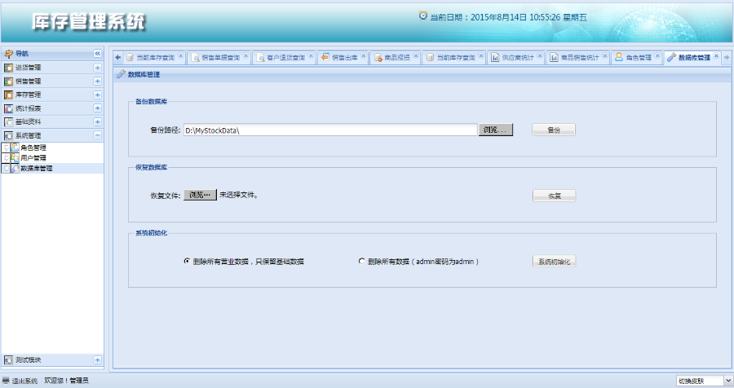Expand the 统计报表 section
Screen dimensions: 734x388
97,108
